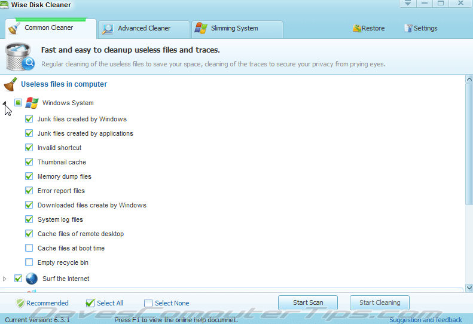The image size is (473, 324).
Task: Uncheck the System log files checkbox
Action: pyautogui.click(x=29, y=219)
